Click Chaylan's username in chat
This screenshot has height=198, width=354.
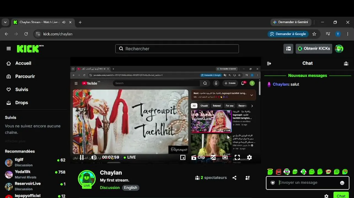[x=281, y=84]
